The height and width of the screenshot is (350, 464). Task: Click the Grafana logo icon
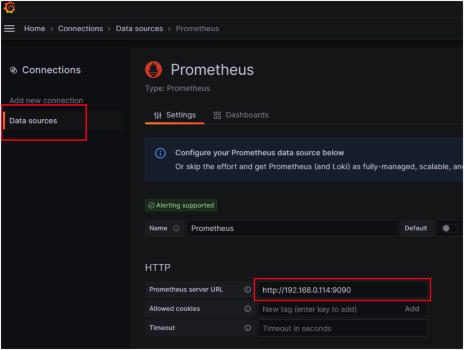[x=10, y=7]
